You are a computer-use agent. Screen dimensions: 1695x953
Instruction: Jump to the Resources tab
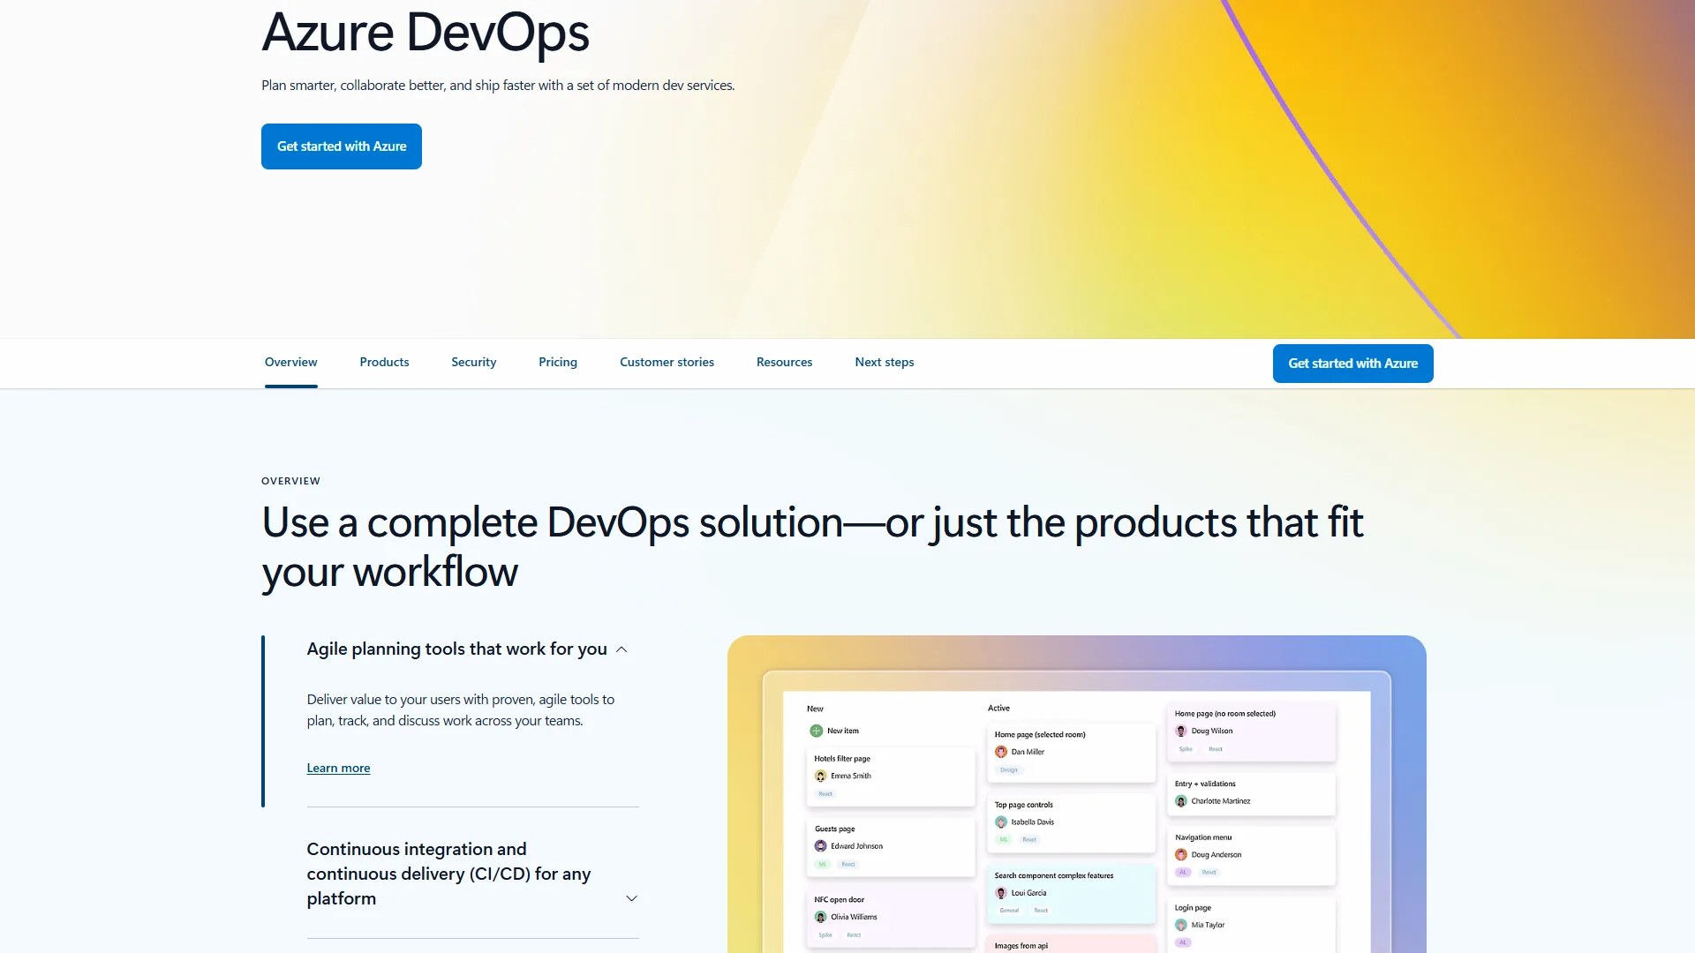784,363
